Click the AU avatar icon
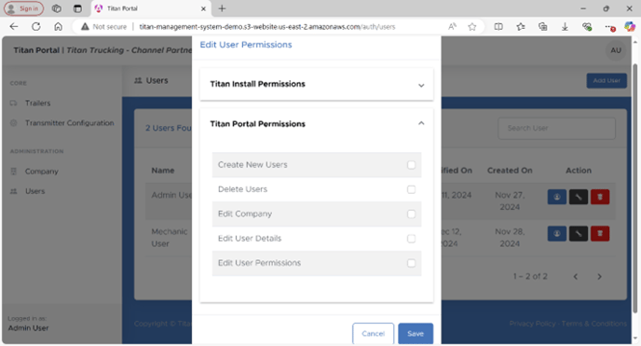641x346 pixels. (x=616, y=50)
